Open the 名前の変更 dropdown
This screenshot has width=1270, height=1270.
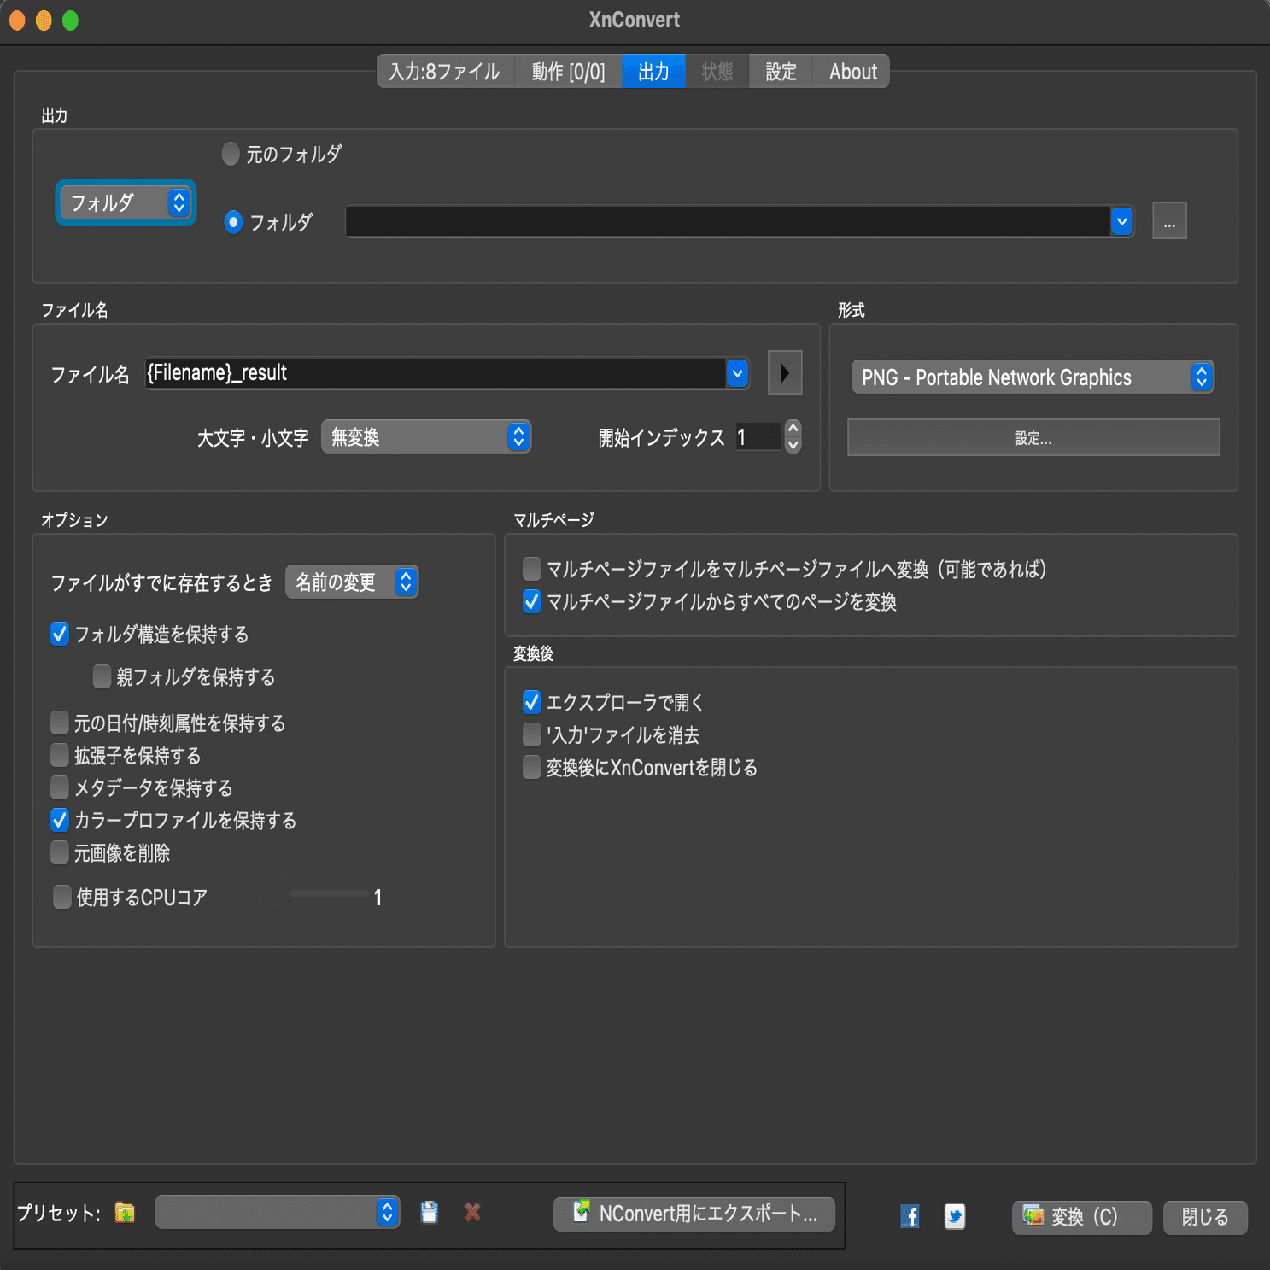click(x=351, y=582)
